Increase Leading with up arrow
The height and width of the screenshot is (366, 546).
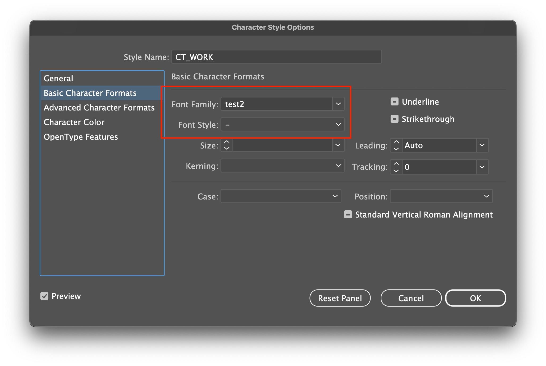pos(396,142)
